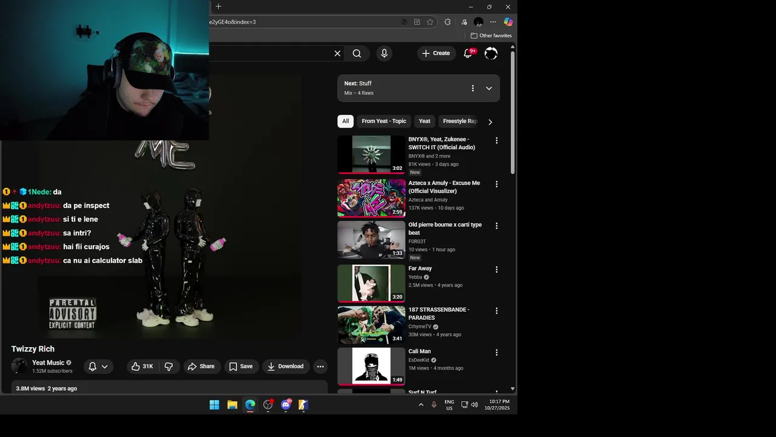Screen dimensions: 776x437
Task: Open more options for Excuse Me video
Action: pos(497,185)
